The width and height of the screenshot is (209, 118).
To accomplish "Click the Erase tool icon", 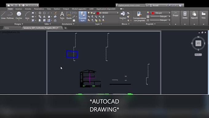I will 55,13.
